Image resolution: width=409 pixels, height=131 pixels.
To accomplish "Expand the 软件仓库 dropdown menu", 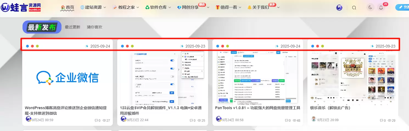I will 158,7.
